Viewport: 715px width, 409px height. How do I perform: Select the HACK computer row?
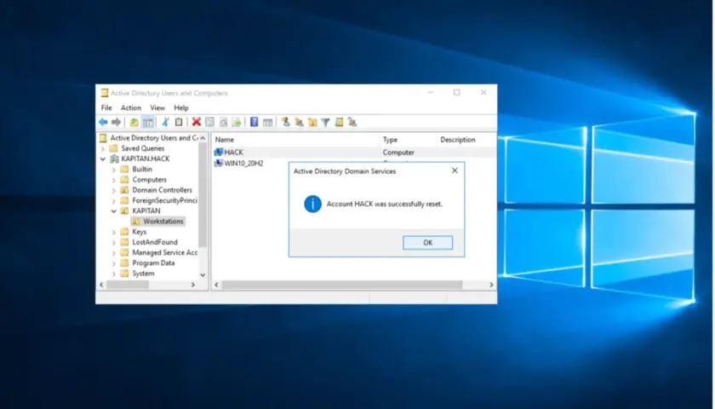tap(354, 153)
